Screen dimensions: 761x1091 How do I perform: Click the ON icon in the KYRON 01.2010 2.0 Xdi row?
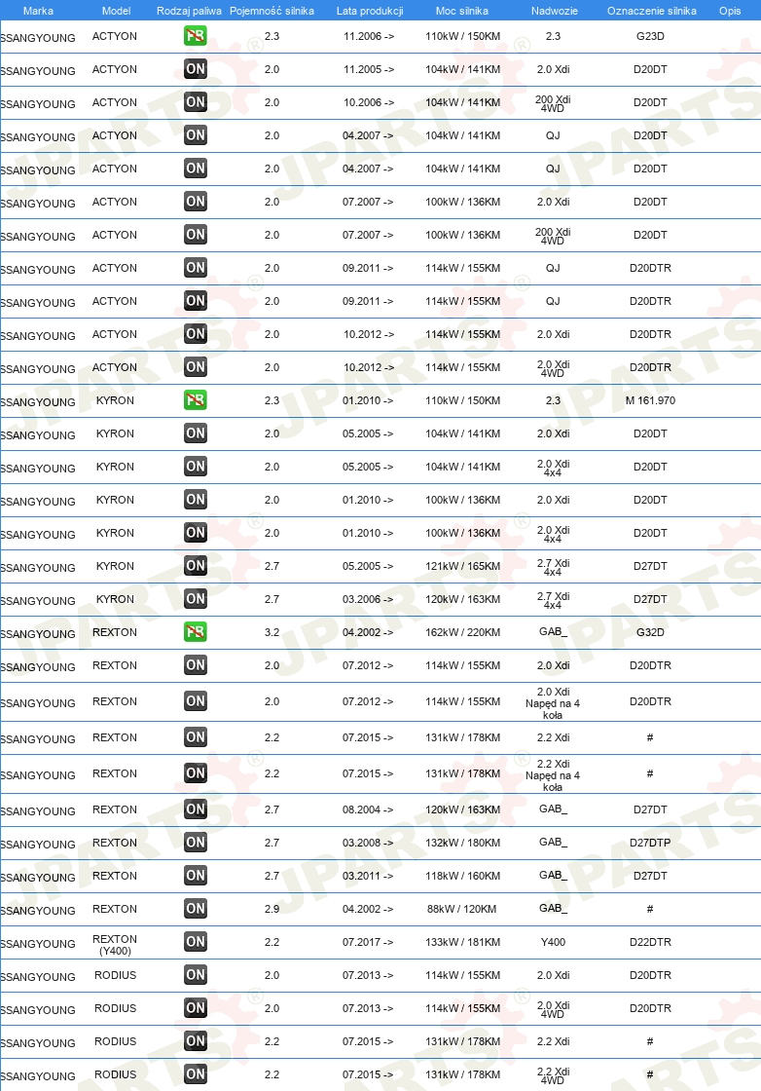pyautogui.click(x=196, y=500)
